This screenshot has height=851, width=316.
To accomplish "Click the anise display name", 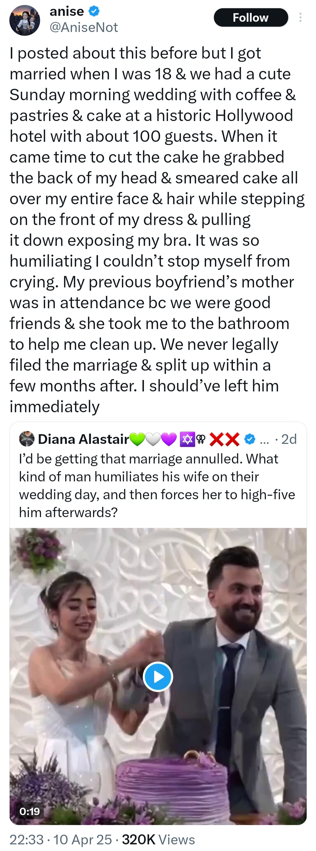I will 67,11.
